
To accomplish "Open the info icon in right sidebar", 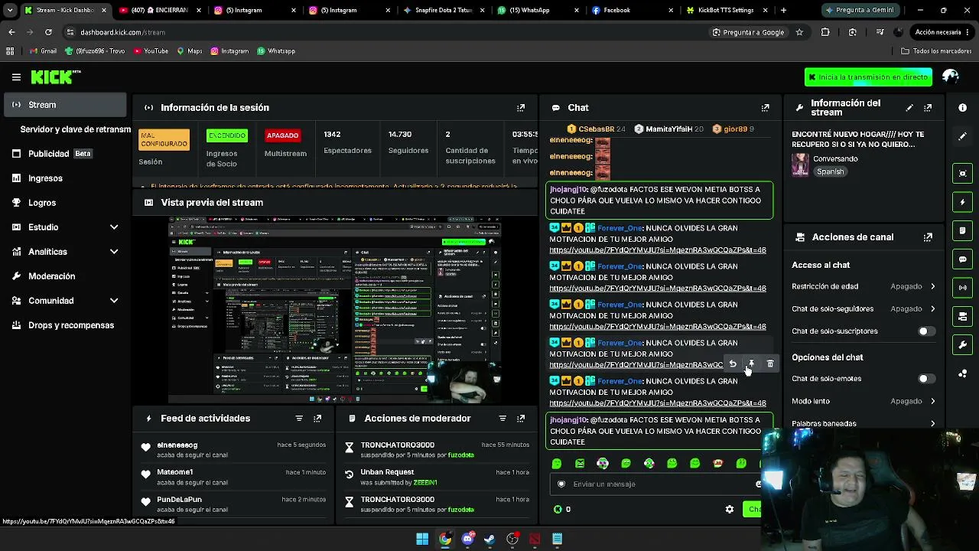I will coord(963,108).
